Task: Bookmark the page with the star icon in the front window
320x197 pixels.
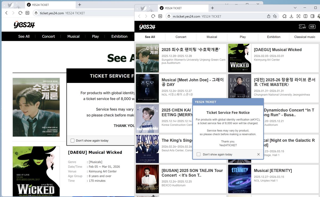Action: point(275,16)
